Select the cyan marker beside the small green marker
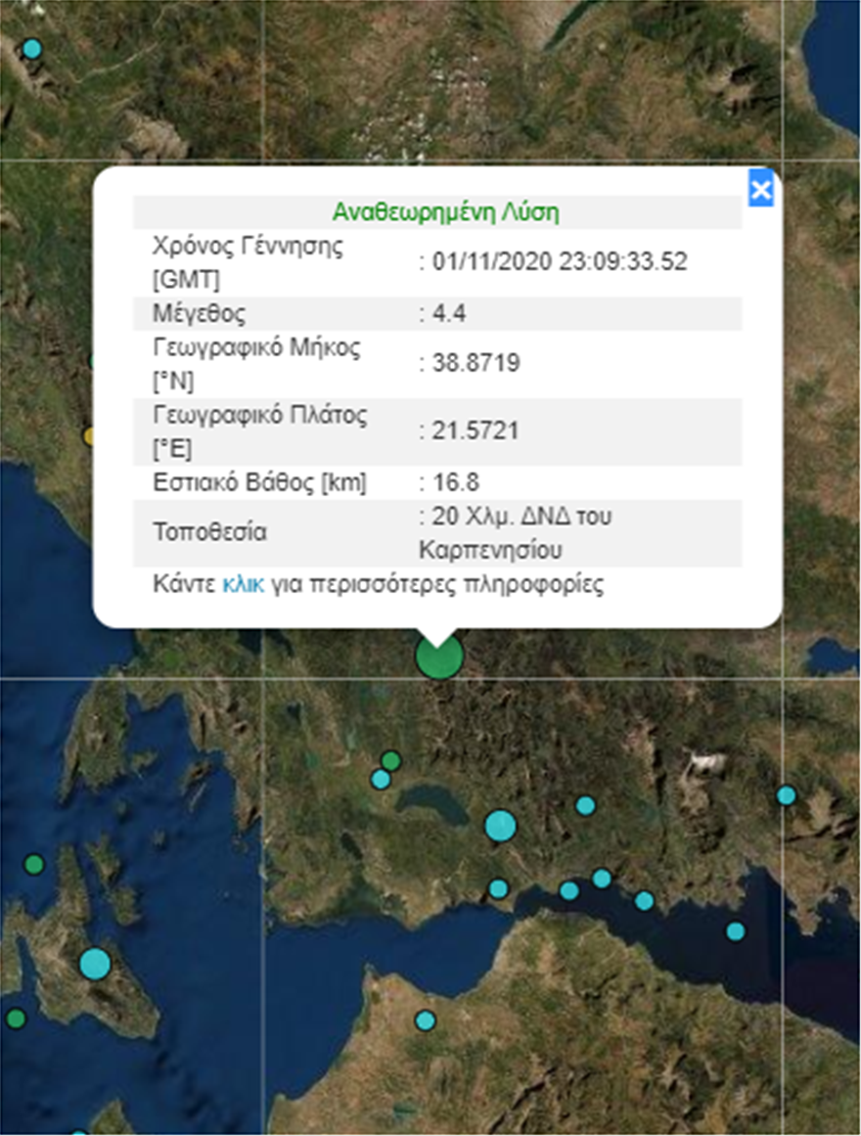Image resolution: width=861 pixels, height=1136 pixels. [380, 779]
